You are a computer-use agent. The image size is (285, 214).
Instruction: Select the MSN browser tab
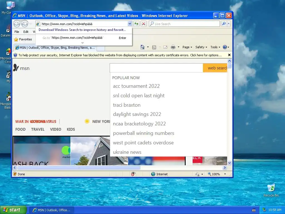pyautogui.click(x=55, y=48)
